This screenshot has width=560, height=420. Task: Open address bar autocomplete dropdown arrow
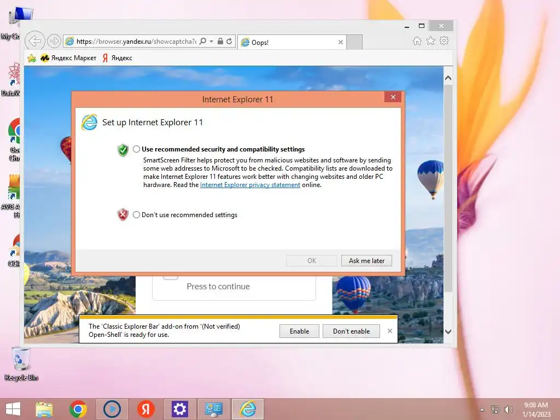pos(212,42)
